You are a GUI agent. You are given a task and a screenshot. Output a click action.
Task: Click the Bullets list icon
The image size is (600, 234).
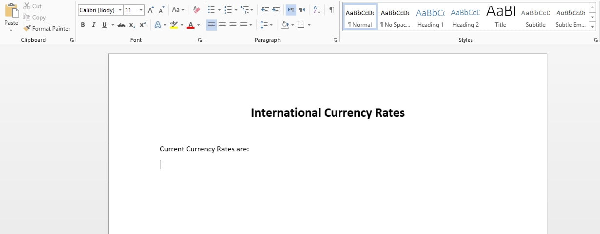point(211,10)
